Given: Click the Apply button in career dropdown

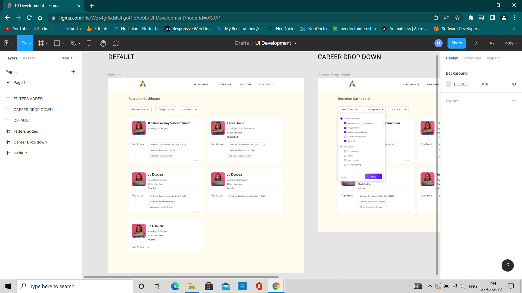Looking at the screenshot, I should [373, 177].
